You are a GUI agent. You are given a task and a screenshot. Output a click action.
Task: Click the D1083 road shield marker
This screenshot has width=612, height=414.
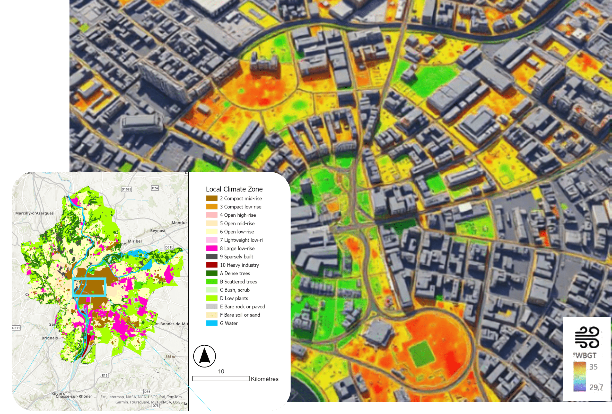click(126, 189)
